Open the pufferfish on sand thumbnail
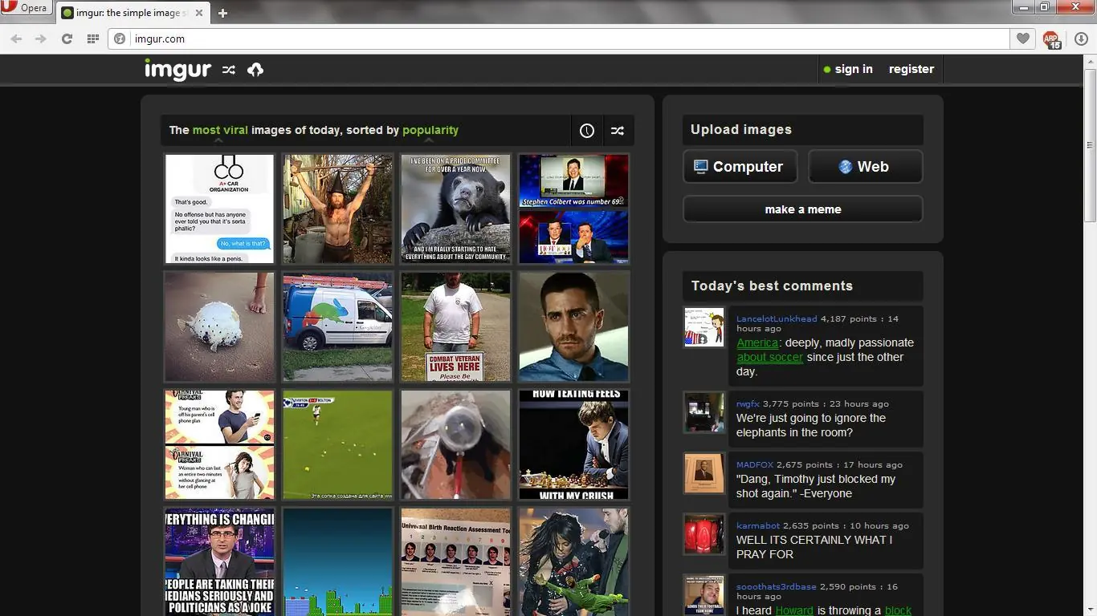1097x616 pixels. (219, 327)
